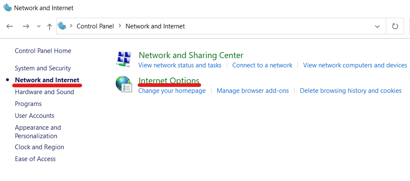Screen dimensions: 410x181
Task: Open System and Security category
Action: click(43, 68)
